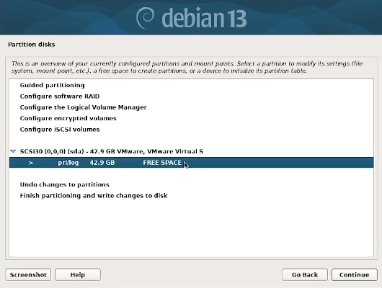Select the SCSI30 (0,0,0) (sda) disk entry
This screenshot has width=382, height=288.
click(111, 151)
